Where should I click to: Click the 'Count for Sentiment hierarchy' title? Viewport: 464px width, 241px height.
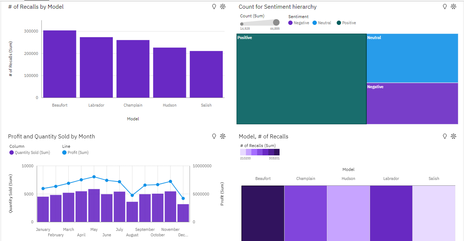[278, 7]
